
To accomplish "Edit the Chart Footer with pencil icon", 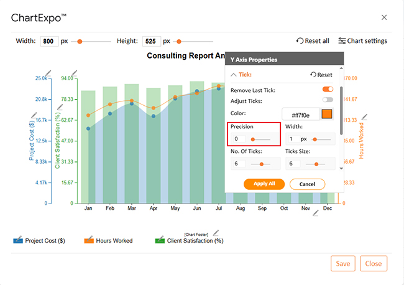I will click(x=216, y=233).
